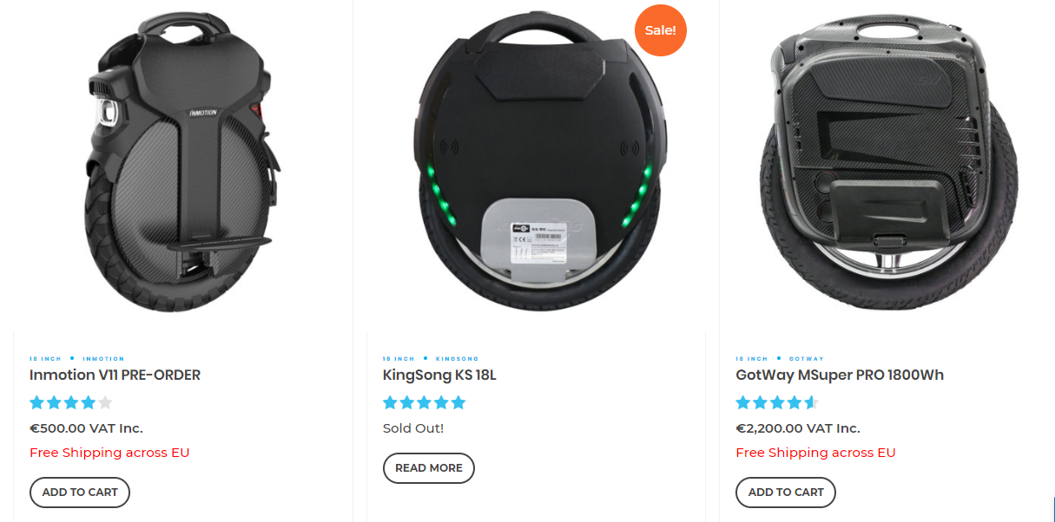Open the GotWay MSuper PRO 1800Wh title link

[x=840, y=375]
